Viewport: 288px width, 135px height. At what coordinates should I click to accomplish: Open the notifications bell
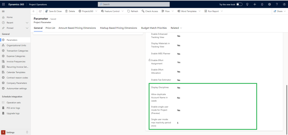pos(262,4)
